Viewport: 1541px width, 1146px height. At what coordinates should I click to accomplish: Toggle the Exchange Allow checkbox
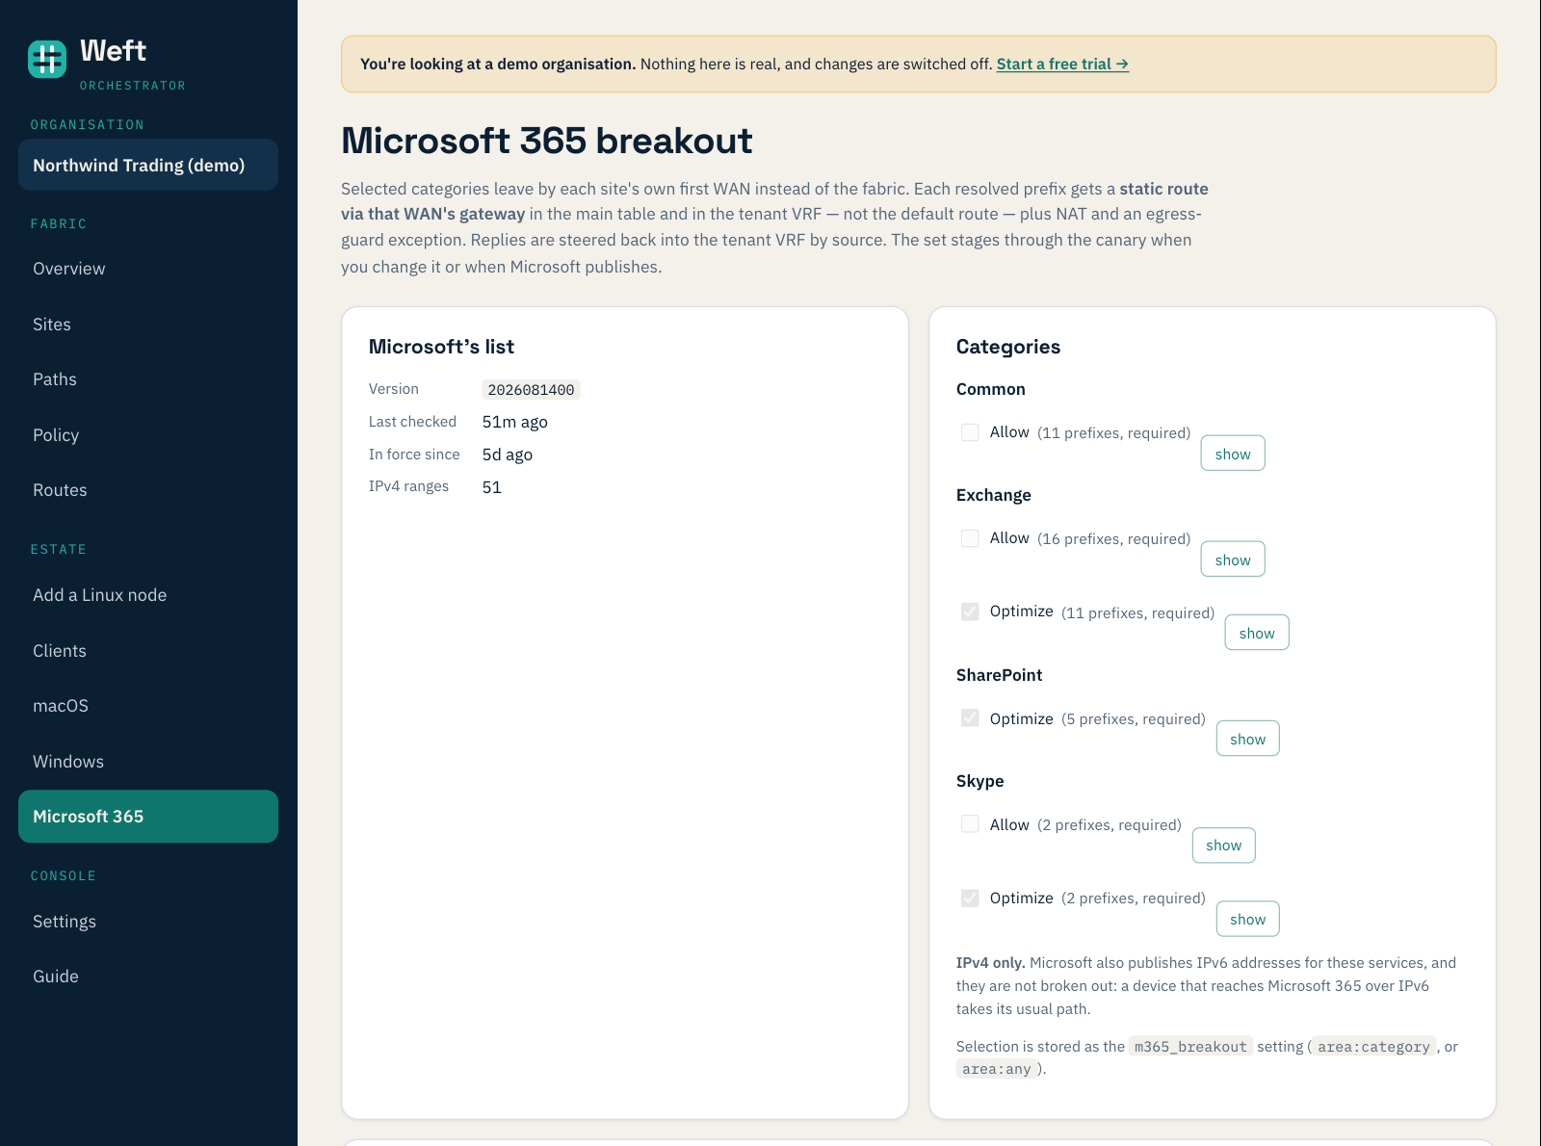pos(970,538)
